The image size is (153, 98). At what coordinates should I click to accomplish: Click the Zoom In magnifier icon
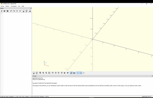click(43, 73)
